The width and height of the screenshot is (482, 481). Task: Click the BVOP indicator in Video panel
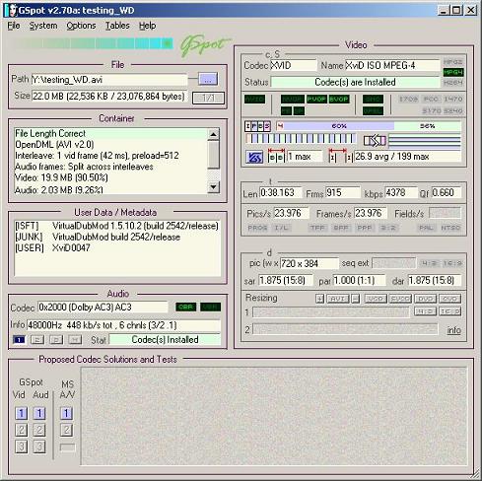(339, 99)
